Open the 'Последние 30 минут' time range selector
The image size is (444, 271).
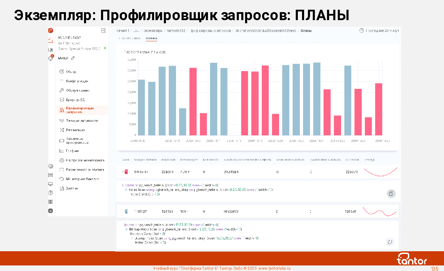[379, 31]
